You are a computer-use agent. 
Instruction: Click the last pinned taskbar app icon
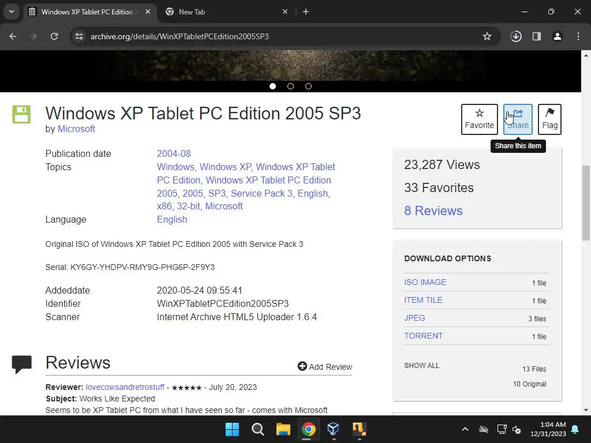(x=359, y=429)
